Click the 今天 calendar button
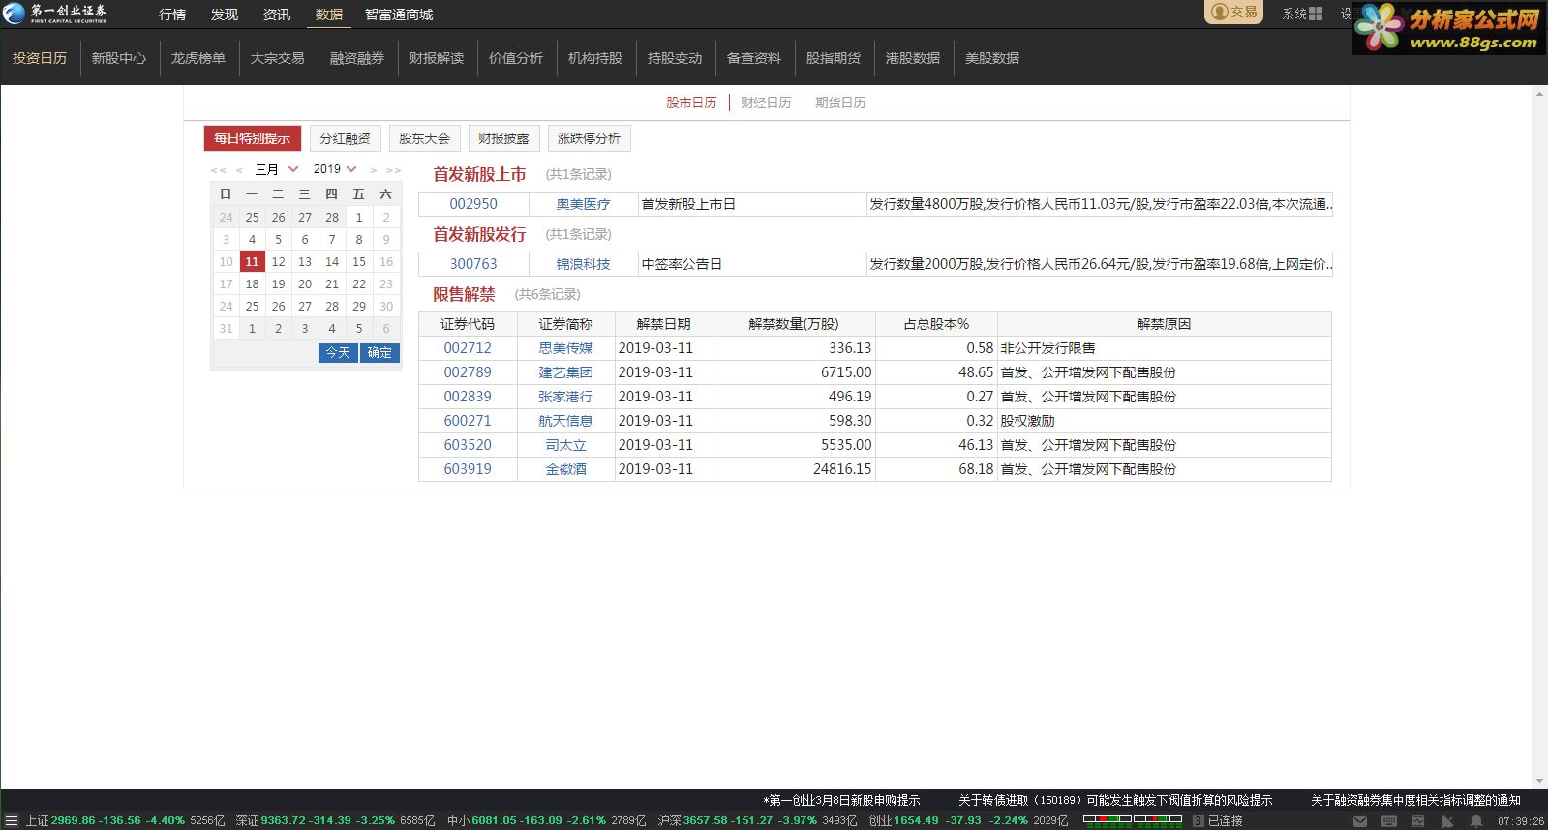 pos(338,353)
